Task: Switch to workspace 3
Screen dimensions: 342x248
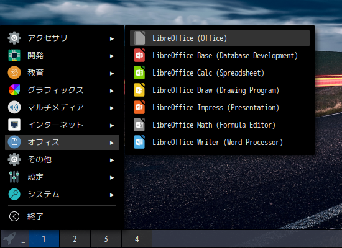Action: click(106, 239)
